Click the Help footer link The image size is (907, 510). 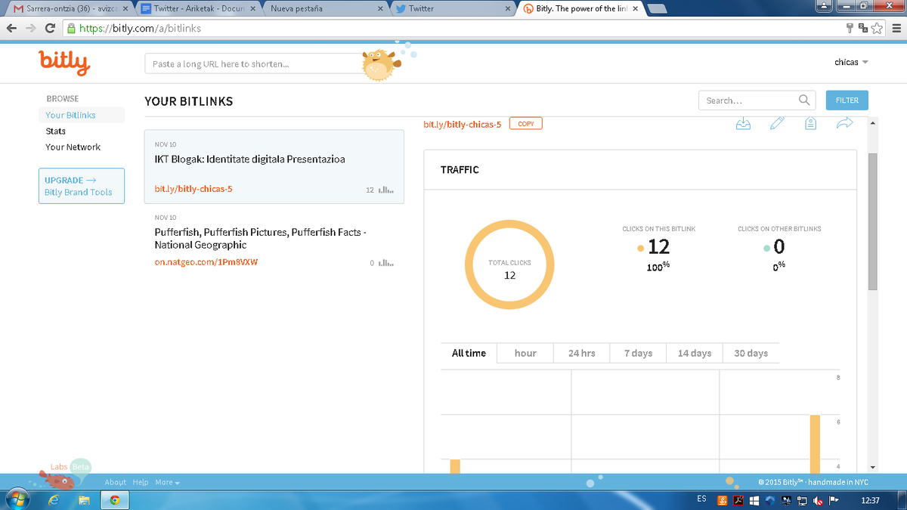click(141, 482)
